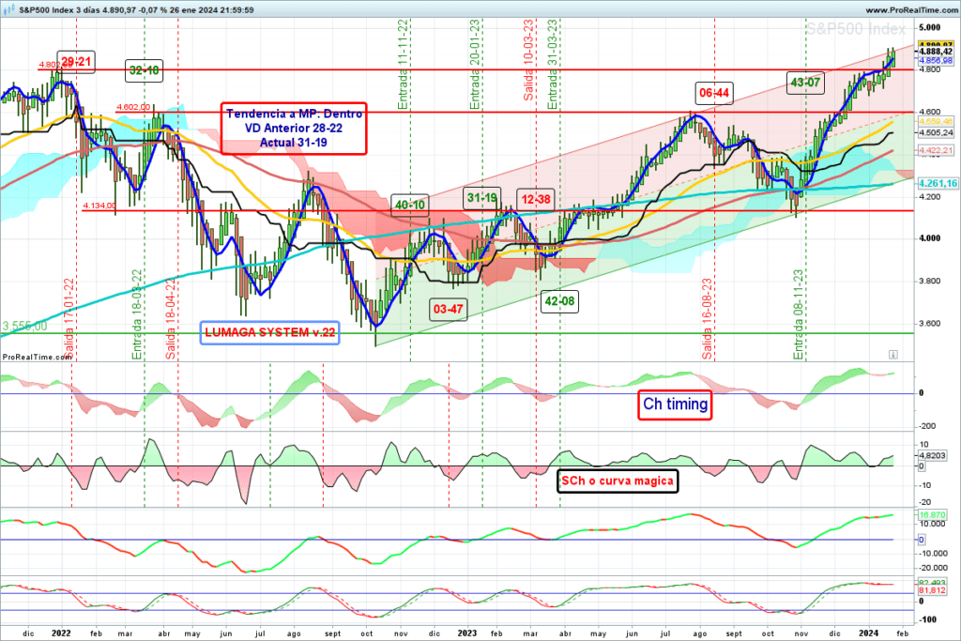Viewport: 961px width, 641px height.
Task: Click the 'Salida 18-04-22' vertical marker label
Action: (171, 319)
